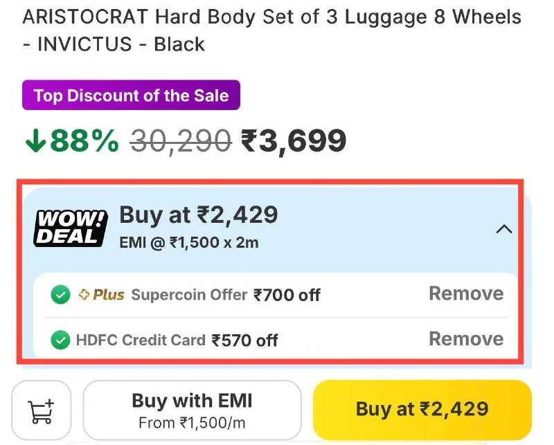The image size is (554, 445).
Task: Click the WOW! DEAL badge
Action: pyautogui.click(x=71, y=228)
